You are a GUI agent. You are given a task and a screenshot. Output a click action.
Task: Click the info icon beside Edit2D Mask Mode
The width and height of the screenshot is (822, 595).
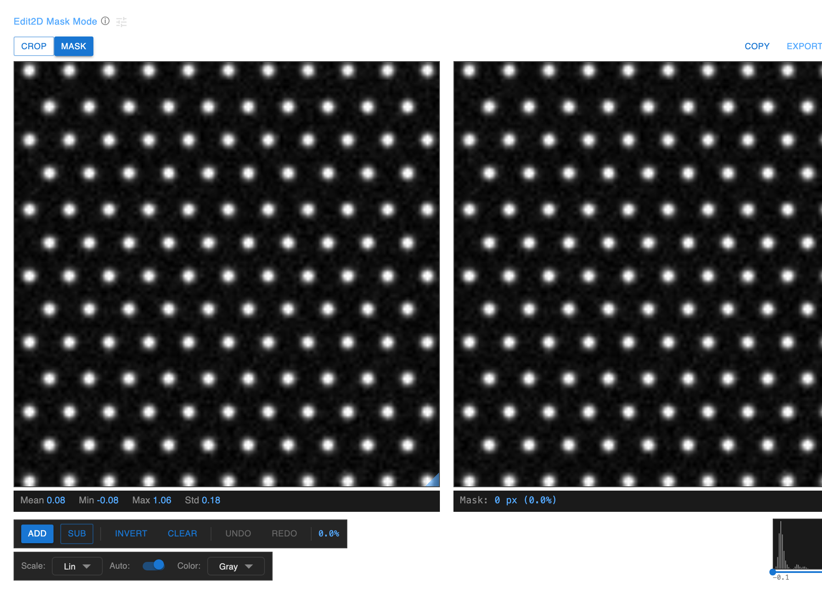105,21
